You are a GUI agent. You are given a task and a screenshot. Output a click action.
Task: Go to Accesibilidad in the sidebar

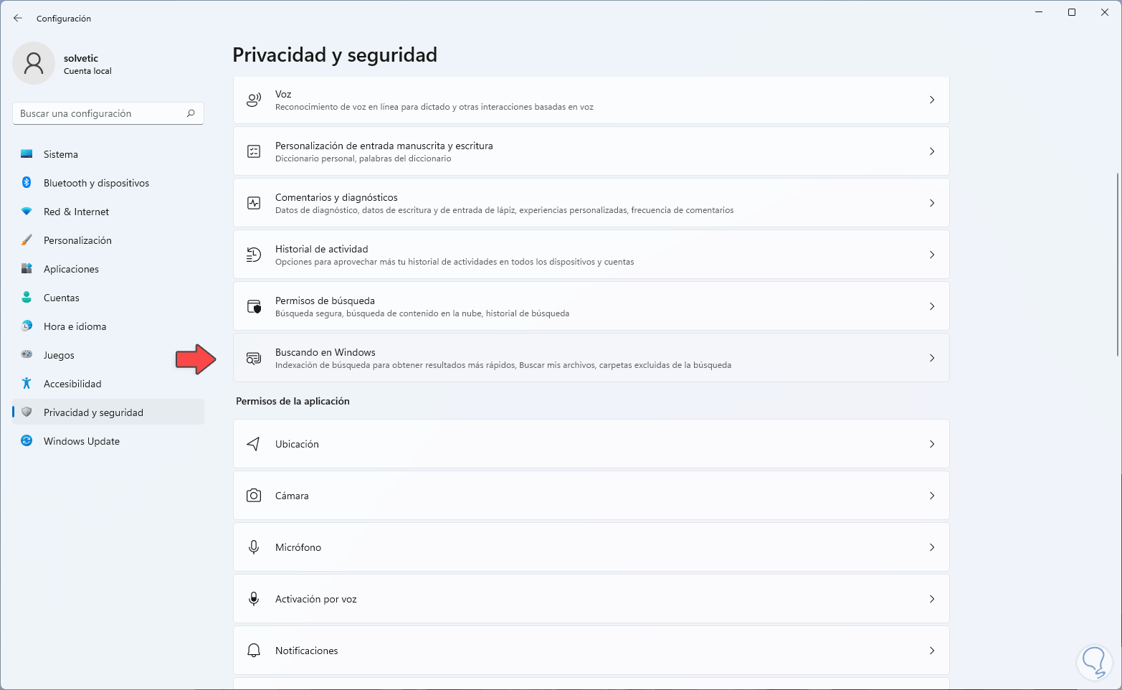72,384
